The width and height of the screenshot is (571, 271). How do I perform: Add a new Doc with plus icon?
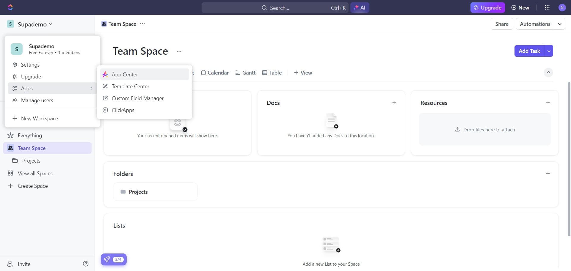pos(394,103)
